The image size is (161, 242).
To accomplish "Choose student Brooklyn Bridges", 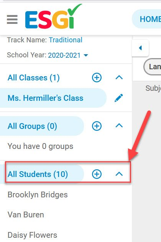I will click(x=38, y=195).
